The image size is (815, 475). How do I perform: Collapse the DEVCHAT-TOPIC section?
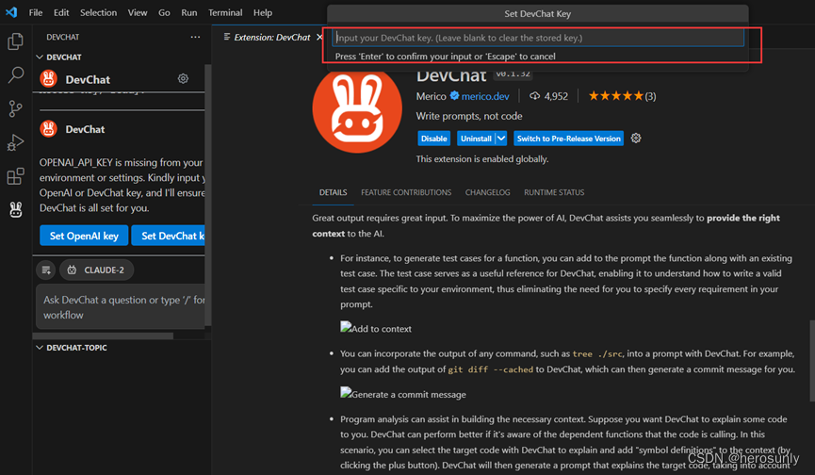(40, 347)
